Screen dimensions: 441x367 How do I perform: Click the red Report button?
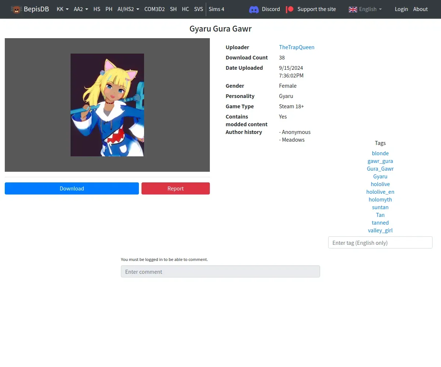point(176,188)
